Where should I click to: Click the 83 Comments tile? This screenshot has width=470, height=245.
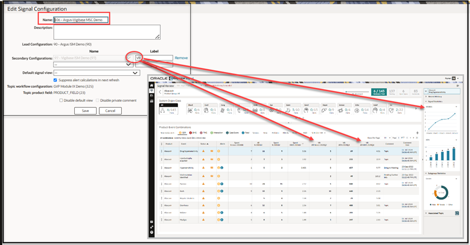coord(415,92)
